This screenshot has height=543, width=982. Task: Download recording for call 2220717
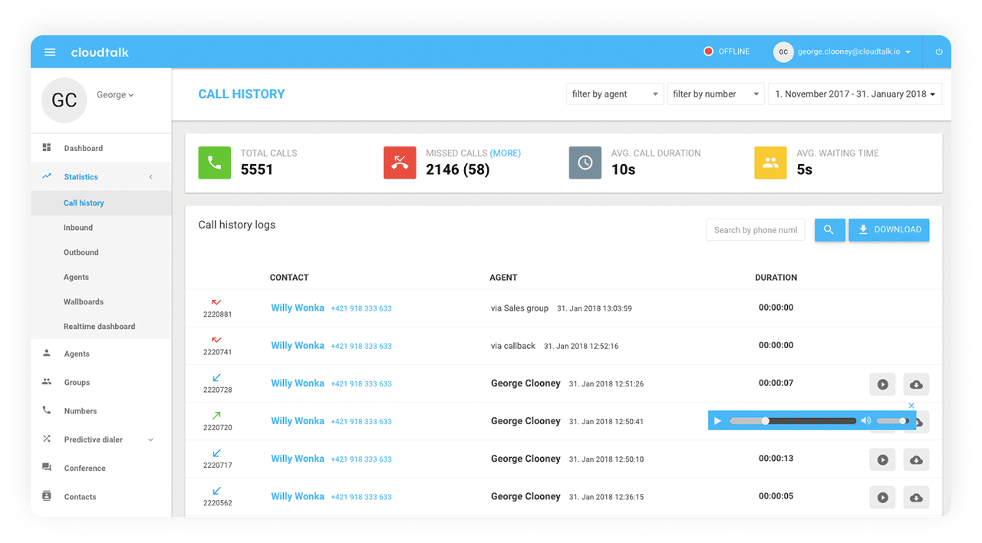pyautogui.click(x=916, y=459)
